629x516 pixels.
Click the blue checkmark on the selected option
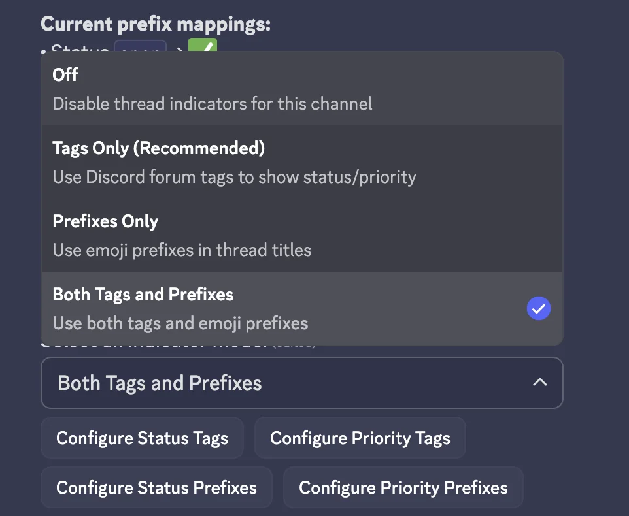(538, 308)
